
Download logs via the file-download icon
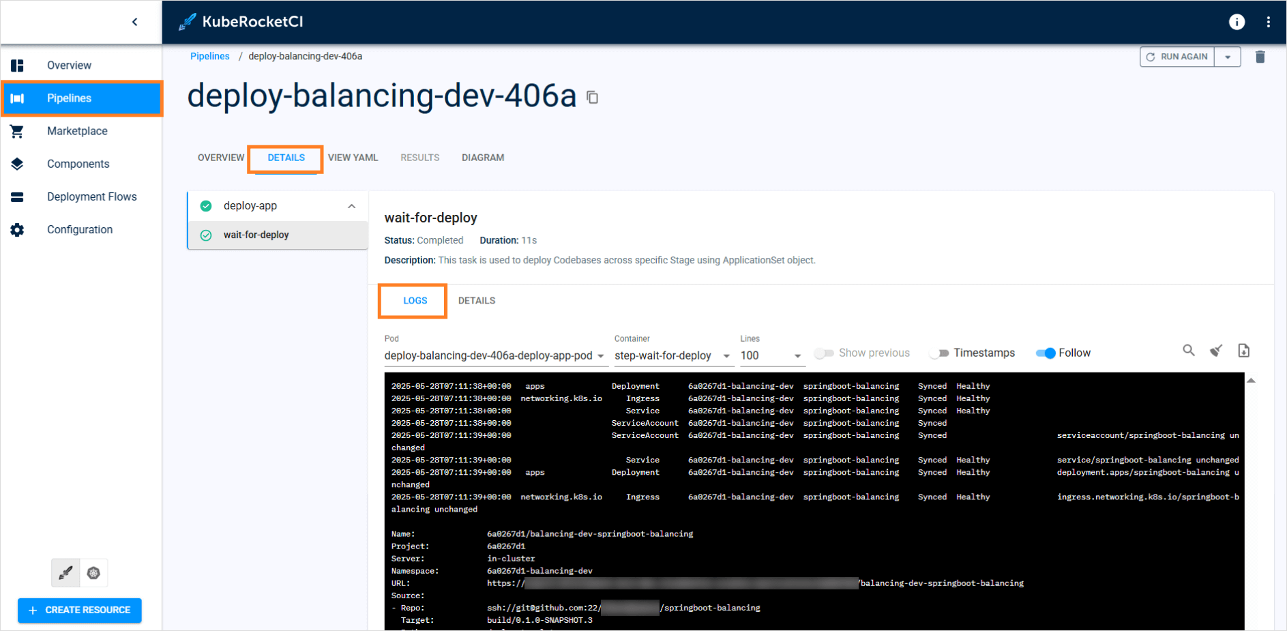(x=1243, y=350)
